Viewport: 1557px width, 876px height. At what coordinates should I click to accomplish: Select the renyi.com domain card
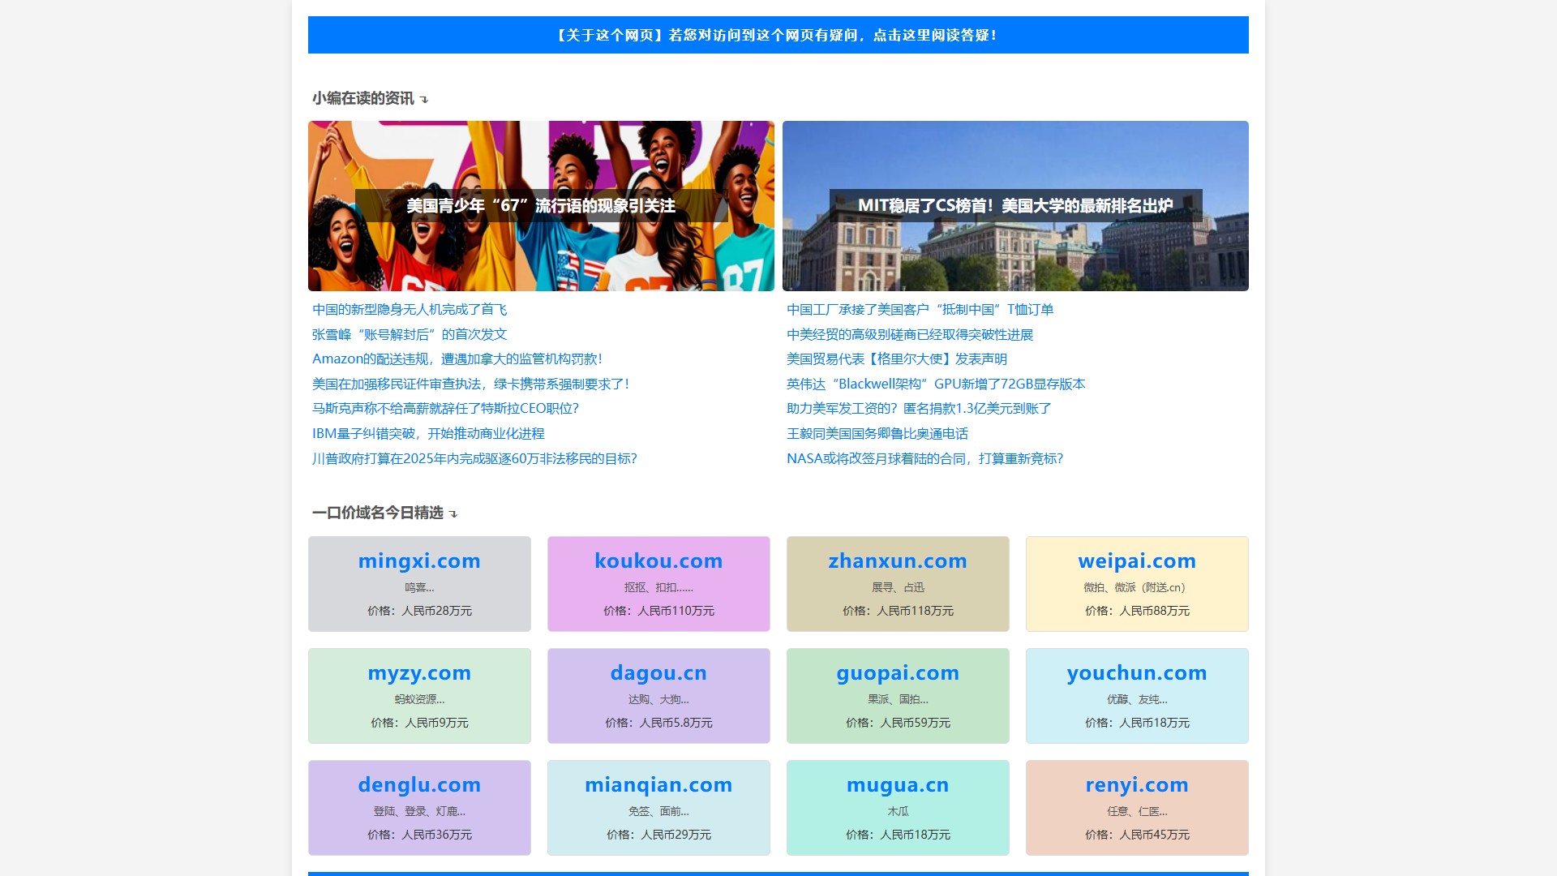click(x=1136, y=807)
